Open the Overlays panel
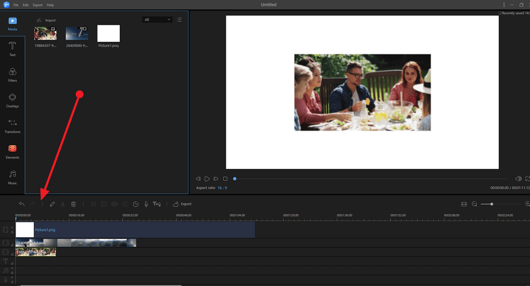 [12, 100]
